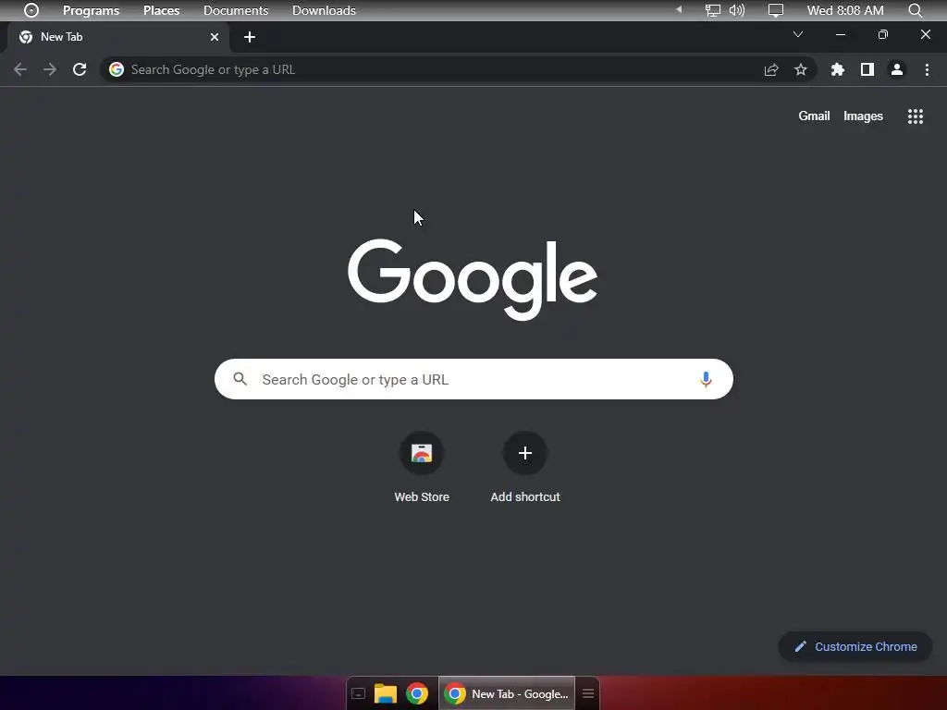Open the dock hamburger menu icon
This screenshot has width=947, height=710.
pyautogui.click(x=587, y=693)
